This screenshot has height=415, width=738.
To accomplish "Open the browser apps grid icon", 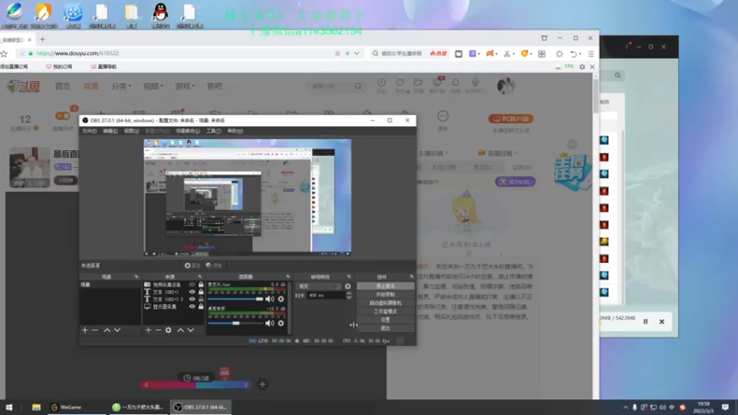I will [542, 53].
